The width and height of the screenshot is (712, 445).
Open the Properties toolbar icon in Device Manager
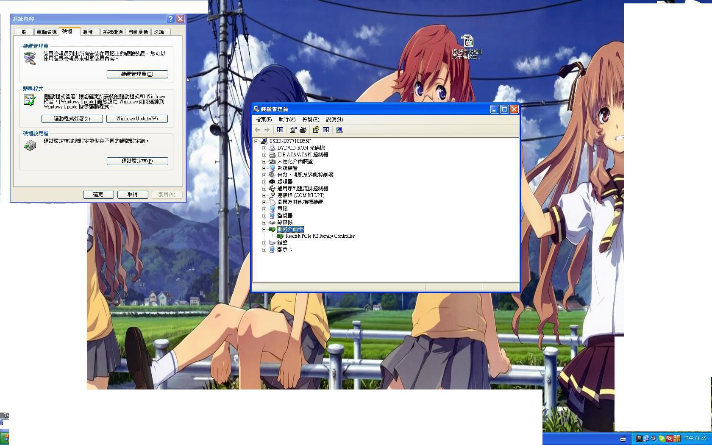(x=293, y=130)
